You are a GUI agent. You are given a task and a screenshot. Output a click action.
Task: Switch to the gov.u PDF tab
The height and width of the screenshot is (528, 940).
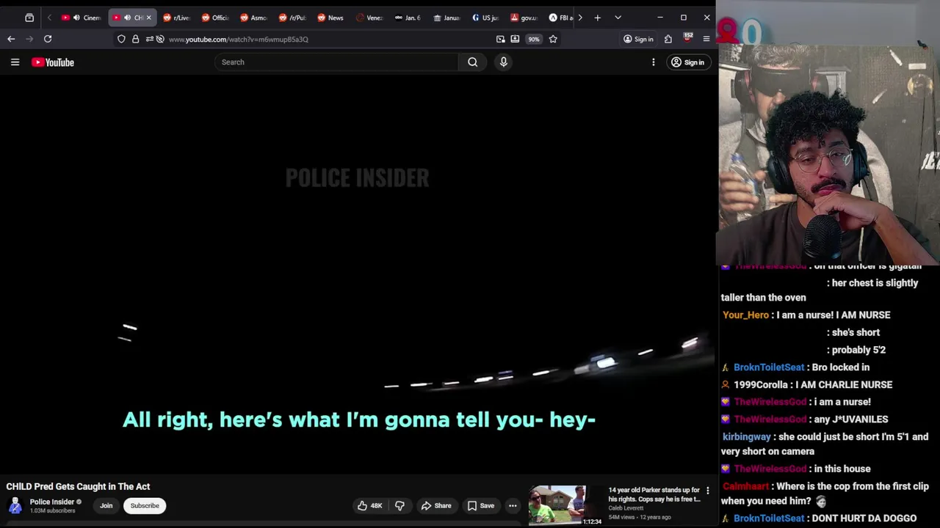(524, 18)
